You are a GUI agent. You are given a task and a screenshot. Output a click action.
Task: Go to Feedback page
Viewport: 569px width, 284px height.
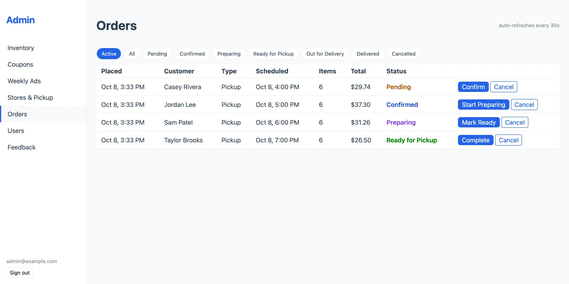[43, 147]
